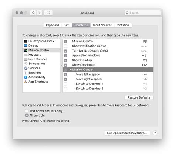This screenshot has height=156, width=175.
Task: Uncheck Move right a space
Action: point(66,79)
